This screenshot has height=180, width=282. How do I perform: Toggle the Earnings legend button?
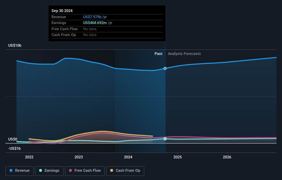tap(49, 171)
